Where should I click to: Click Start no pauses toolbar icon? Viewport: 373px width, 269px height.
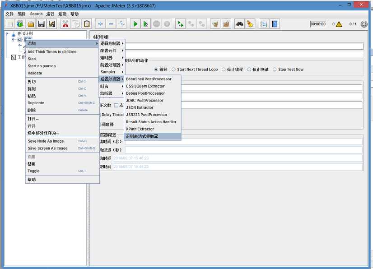coord(145,24)
